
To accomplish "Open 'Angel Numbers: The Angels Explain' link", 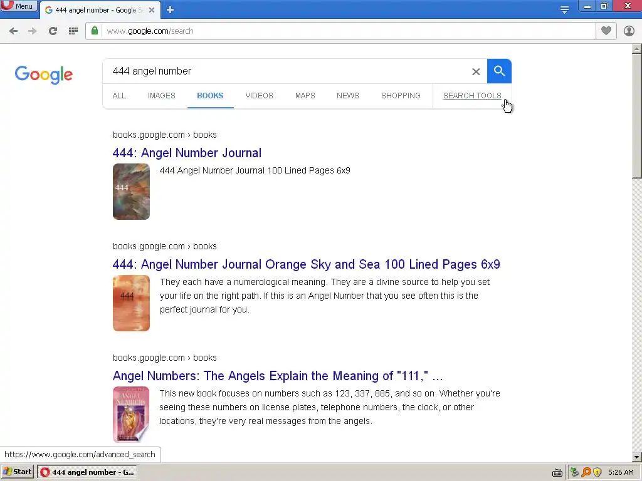I will coord(278,376).
